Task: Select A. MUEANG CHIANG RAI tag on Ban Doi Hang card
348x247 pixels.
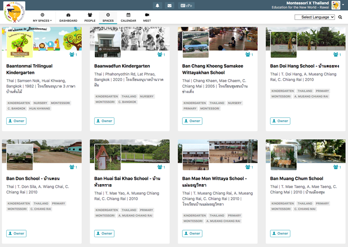Action: [311, 96]
